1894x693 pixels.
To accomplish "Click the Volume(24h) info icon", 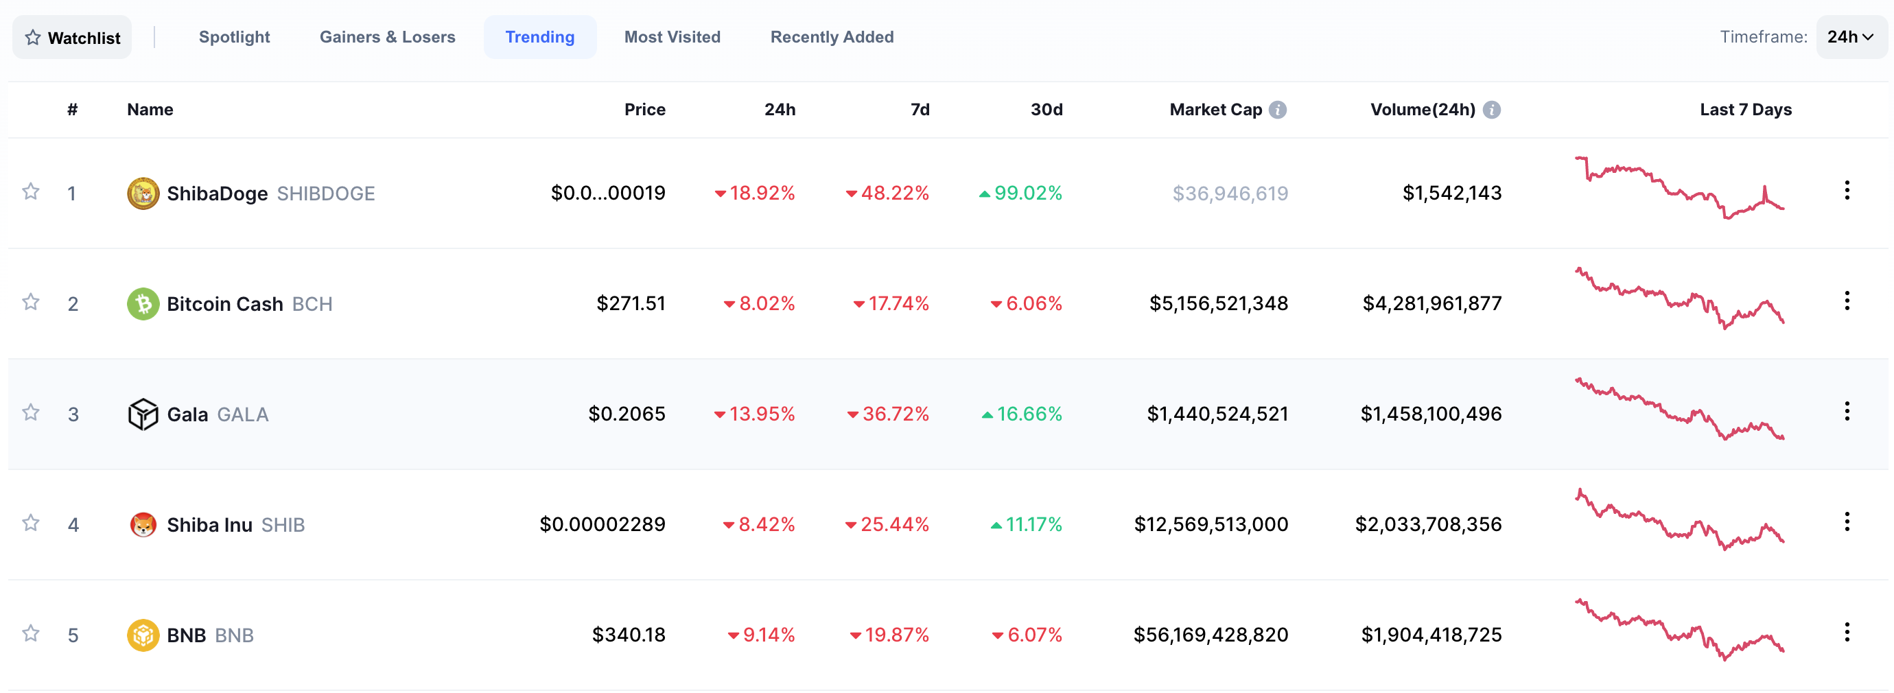I will 1491,110.
